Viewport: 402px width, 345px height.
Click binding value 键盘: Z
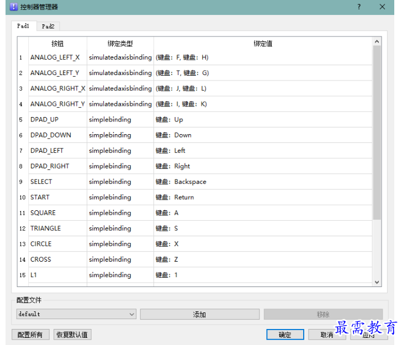(x=263, y=259)
